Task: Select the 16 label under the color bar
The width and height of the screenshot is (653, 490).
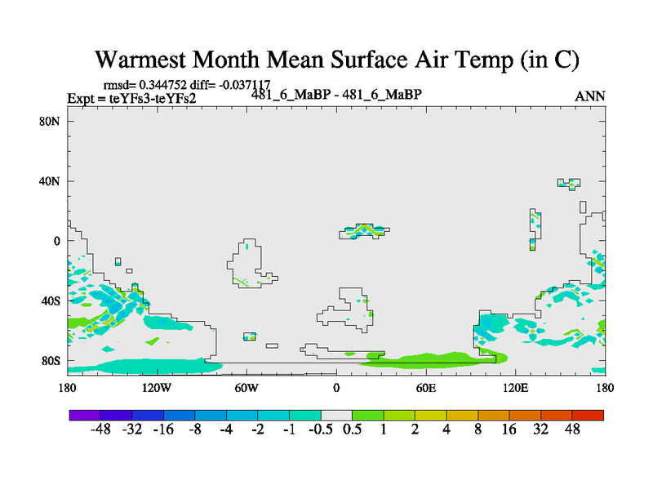Action: [x=509, y=430]
